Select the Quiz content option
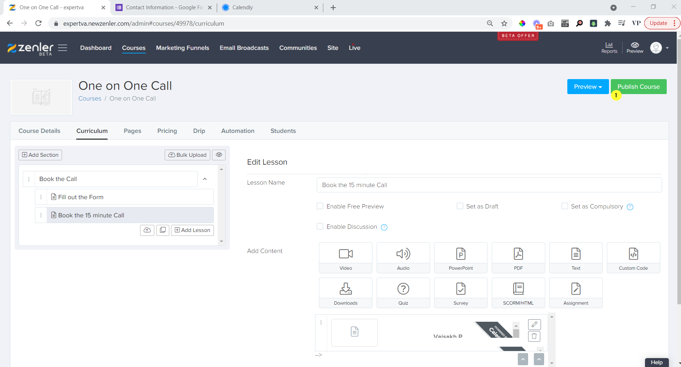 [403, 293]
